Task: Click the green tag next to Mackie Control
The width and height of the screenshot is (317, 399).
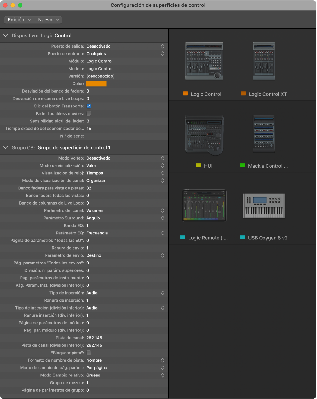Action: (243, 165)
